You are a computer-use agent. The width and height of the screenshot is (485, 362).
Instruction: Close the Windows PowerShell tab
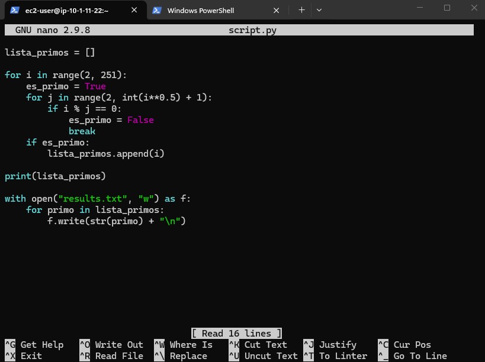coord(276,10)
